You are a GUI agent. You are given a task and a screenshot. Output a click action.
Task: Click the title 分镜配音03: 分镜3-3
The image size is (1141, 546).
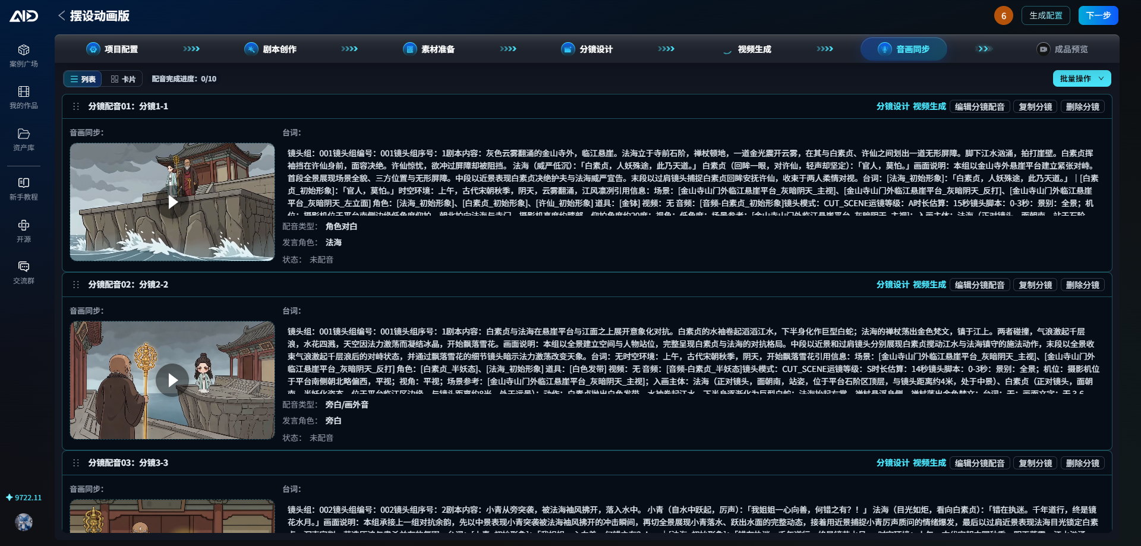coord(128,463)
